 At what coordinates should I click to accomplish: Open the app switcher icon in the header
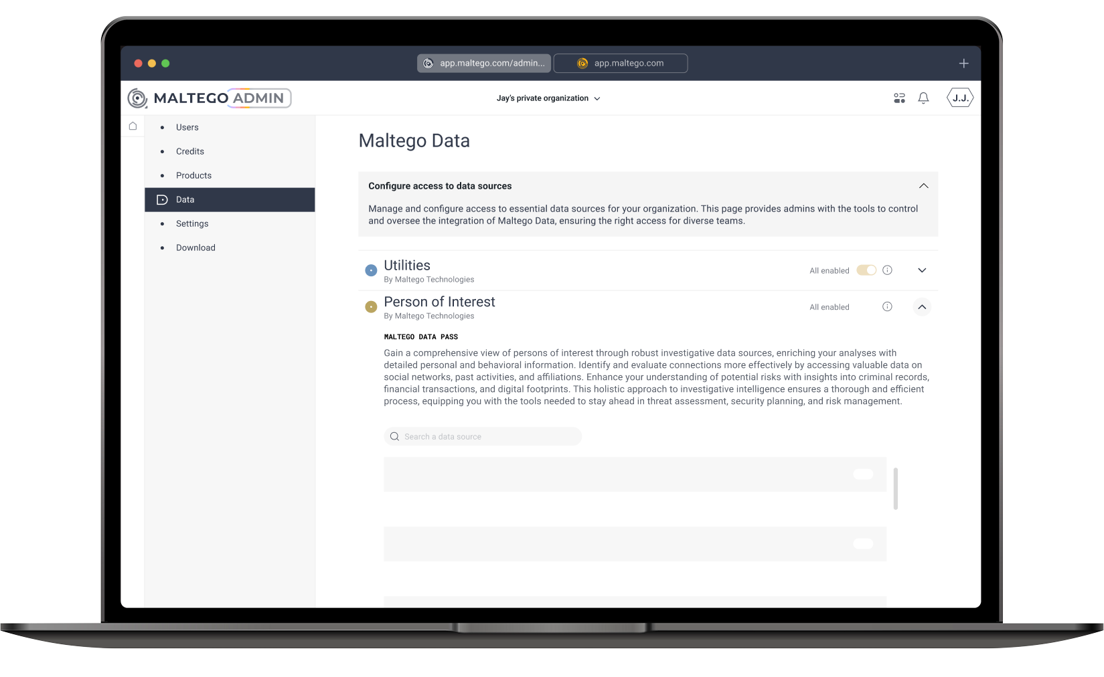[899, 98]
